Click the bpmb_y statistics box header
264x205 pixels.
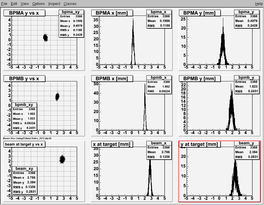coord(247,78)
